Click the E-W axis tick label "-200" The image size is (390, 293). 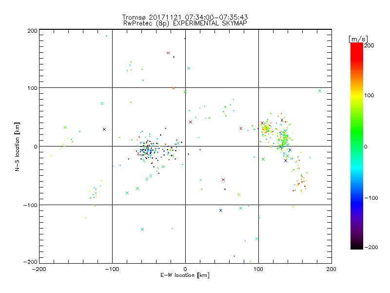(39, 269)
